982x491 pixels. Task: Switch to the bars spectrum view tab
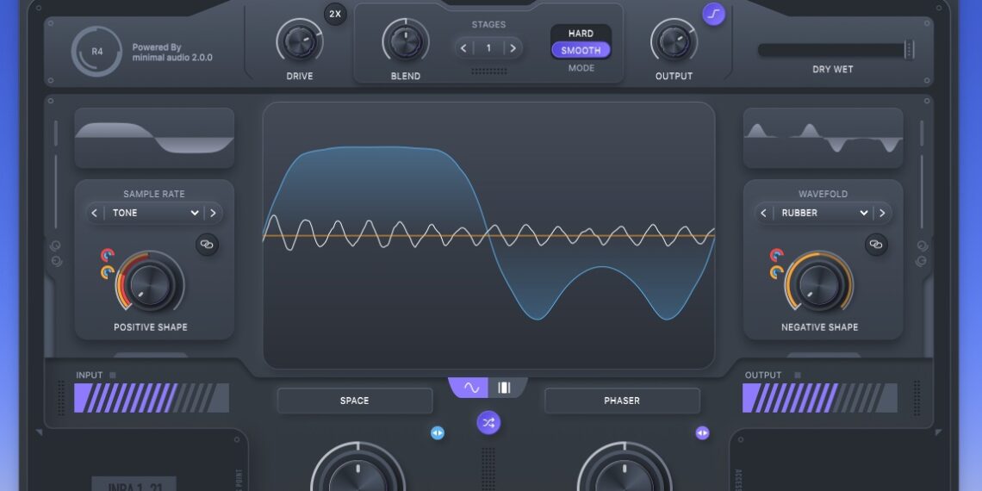(x=505, y=388)
